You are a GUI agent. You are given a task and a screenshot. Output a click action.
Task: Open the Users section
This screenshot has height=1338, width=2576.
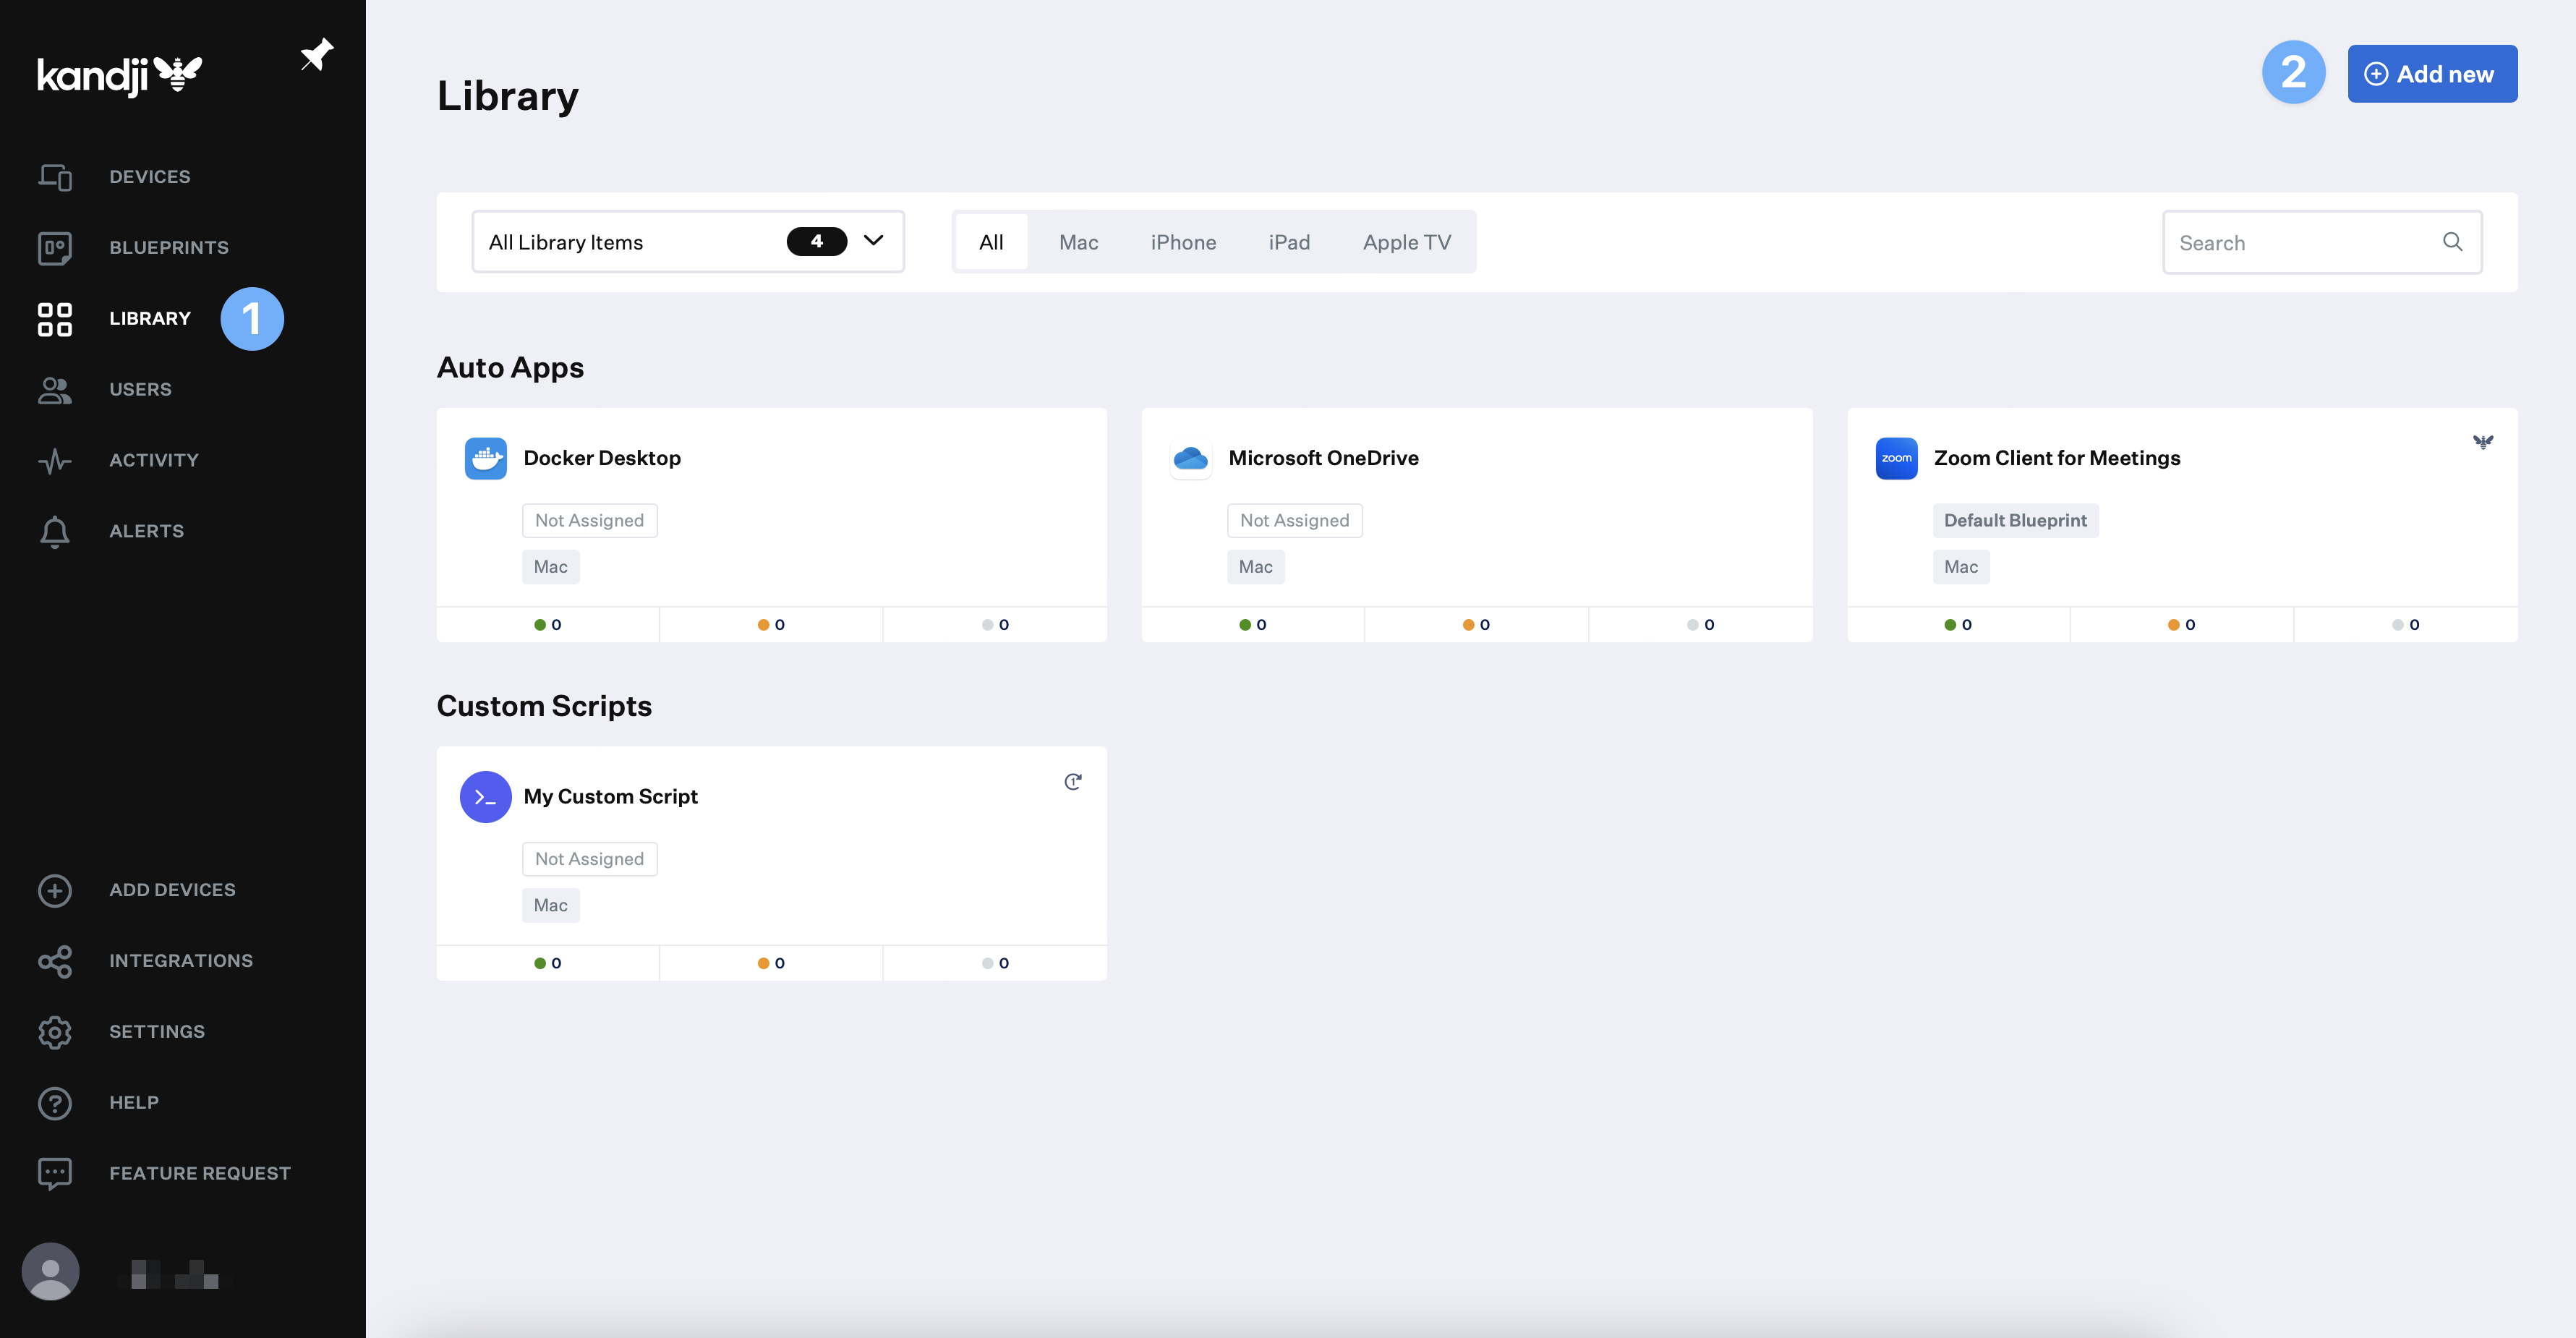pyautogui.click(x=140, y=389)
